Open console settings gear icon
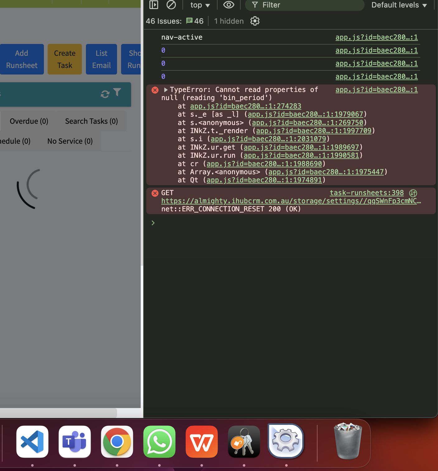Viewport: 438px width, 471px height. click(255, 21)
